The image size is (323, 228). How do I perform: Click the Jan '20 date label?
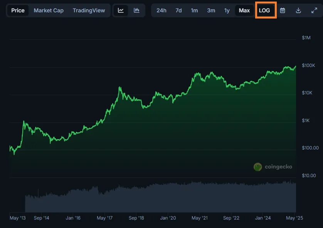click(168, 218)
